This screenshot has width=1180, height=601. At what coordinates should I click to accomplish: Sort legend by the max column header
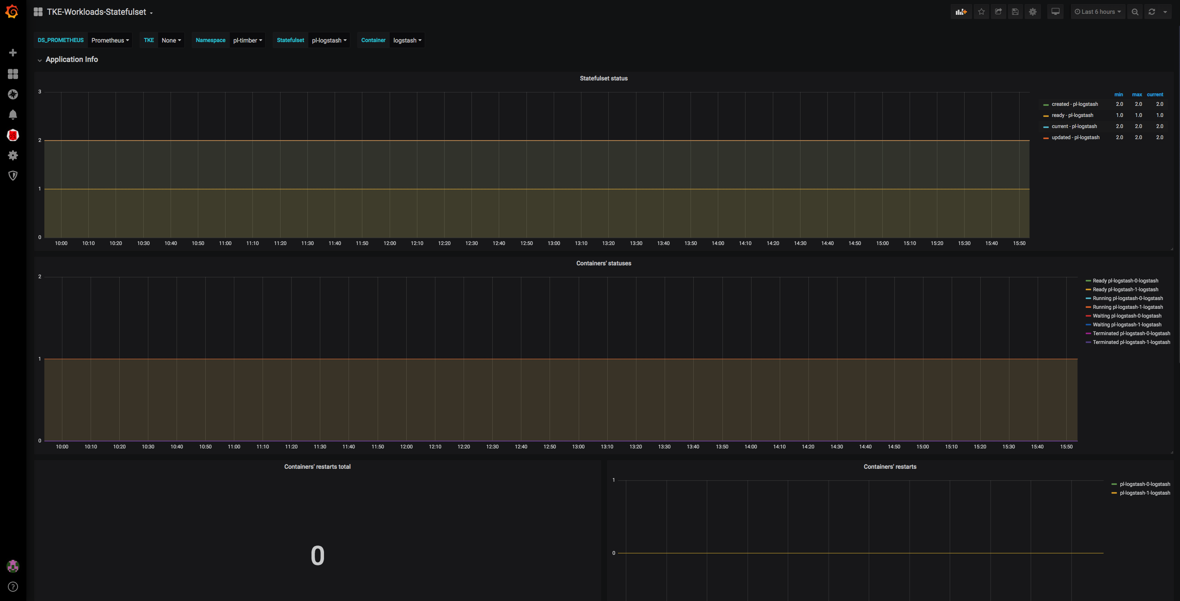point(1137,95)
